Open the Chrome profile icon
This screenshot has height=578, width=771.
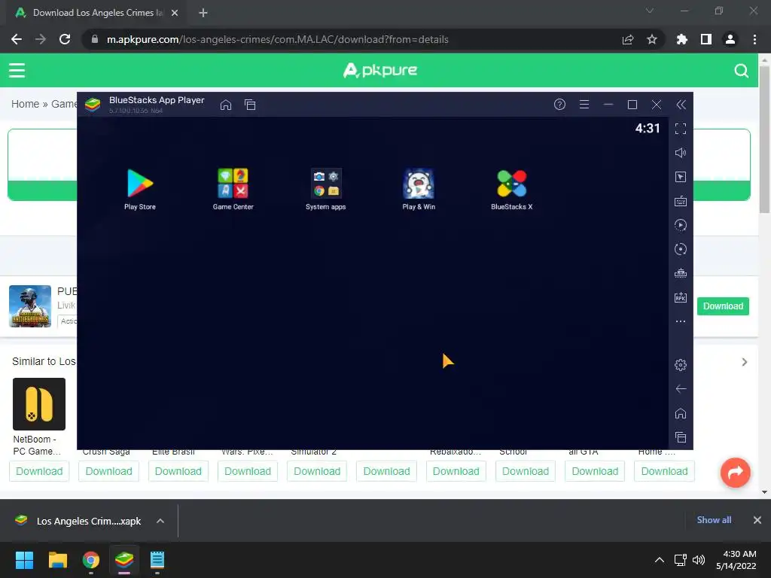pos(730,39)
